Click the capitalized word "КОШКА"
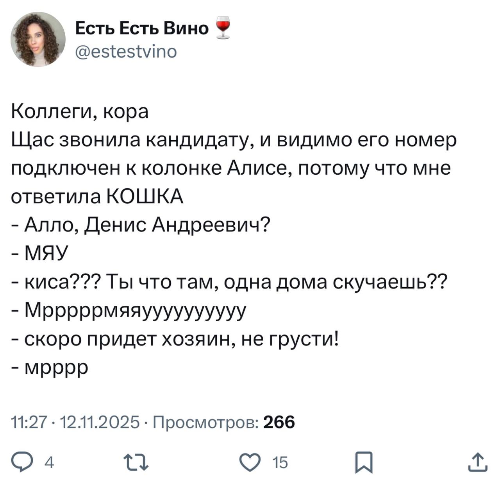Viewport: 500px width, 489px height. click(x=145, y=197)
